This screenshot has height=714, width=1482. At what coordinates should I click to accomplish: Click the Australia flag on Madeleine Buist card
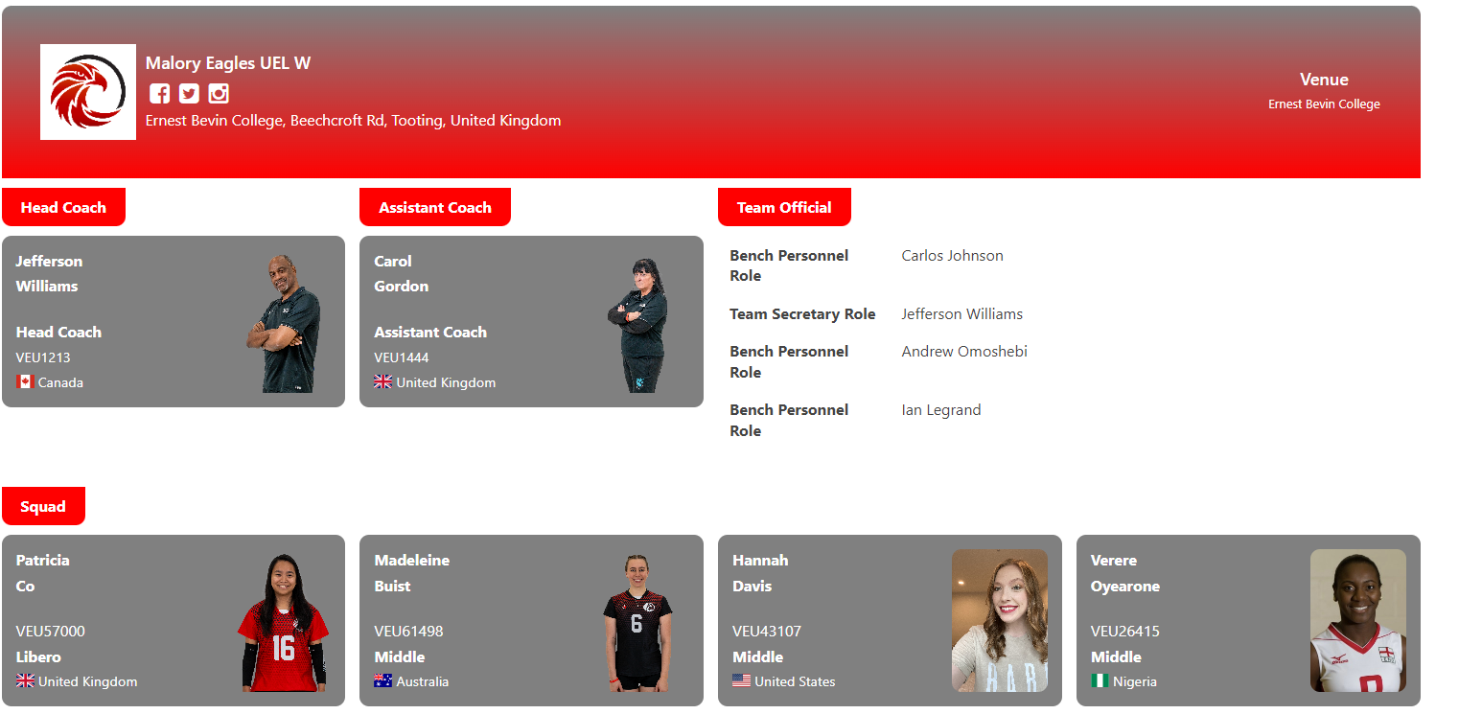point(383,680)
